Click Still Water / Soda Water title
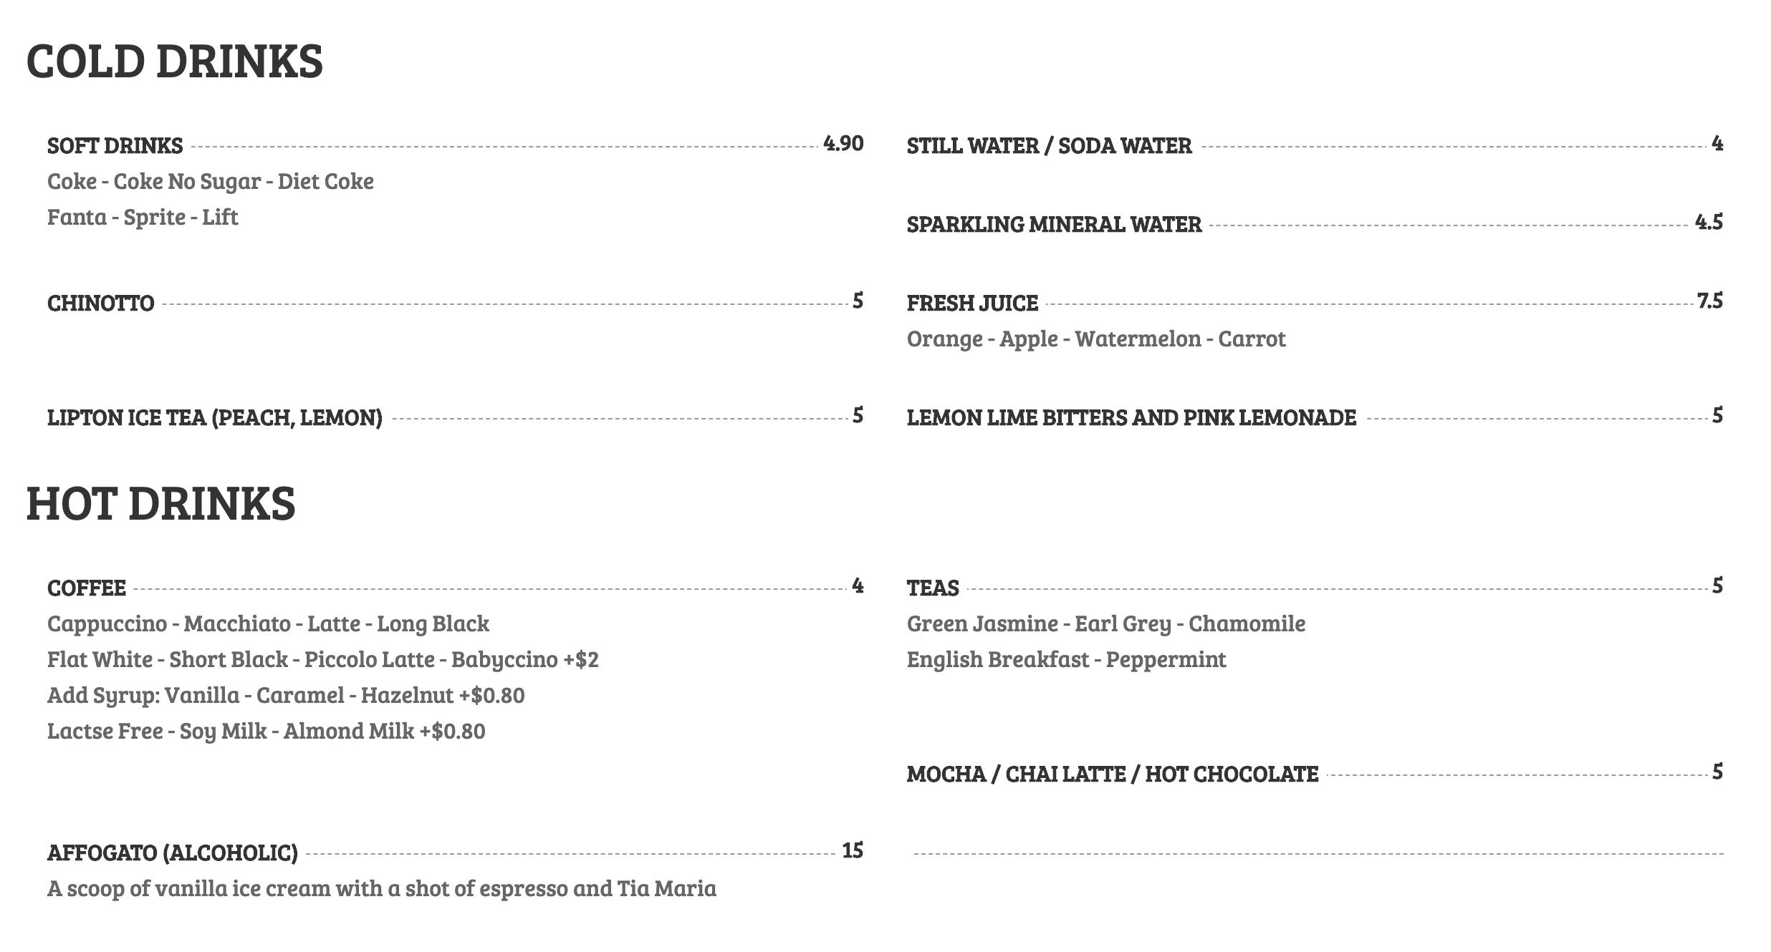Screen dimensions: 1771x952 (1049, 146)
